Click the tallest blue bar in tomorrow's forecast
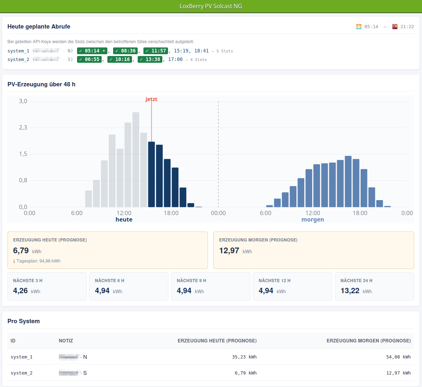The image size is (422, 387). pos(348,182)
